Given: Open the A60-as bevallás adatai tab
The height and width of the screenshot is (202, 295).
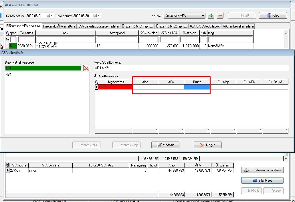Looking at the screenshot, I should tap(238, 26).
